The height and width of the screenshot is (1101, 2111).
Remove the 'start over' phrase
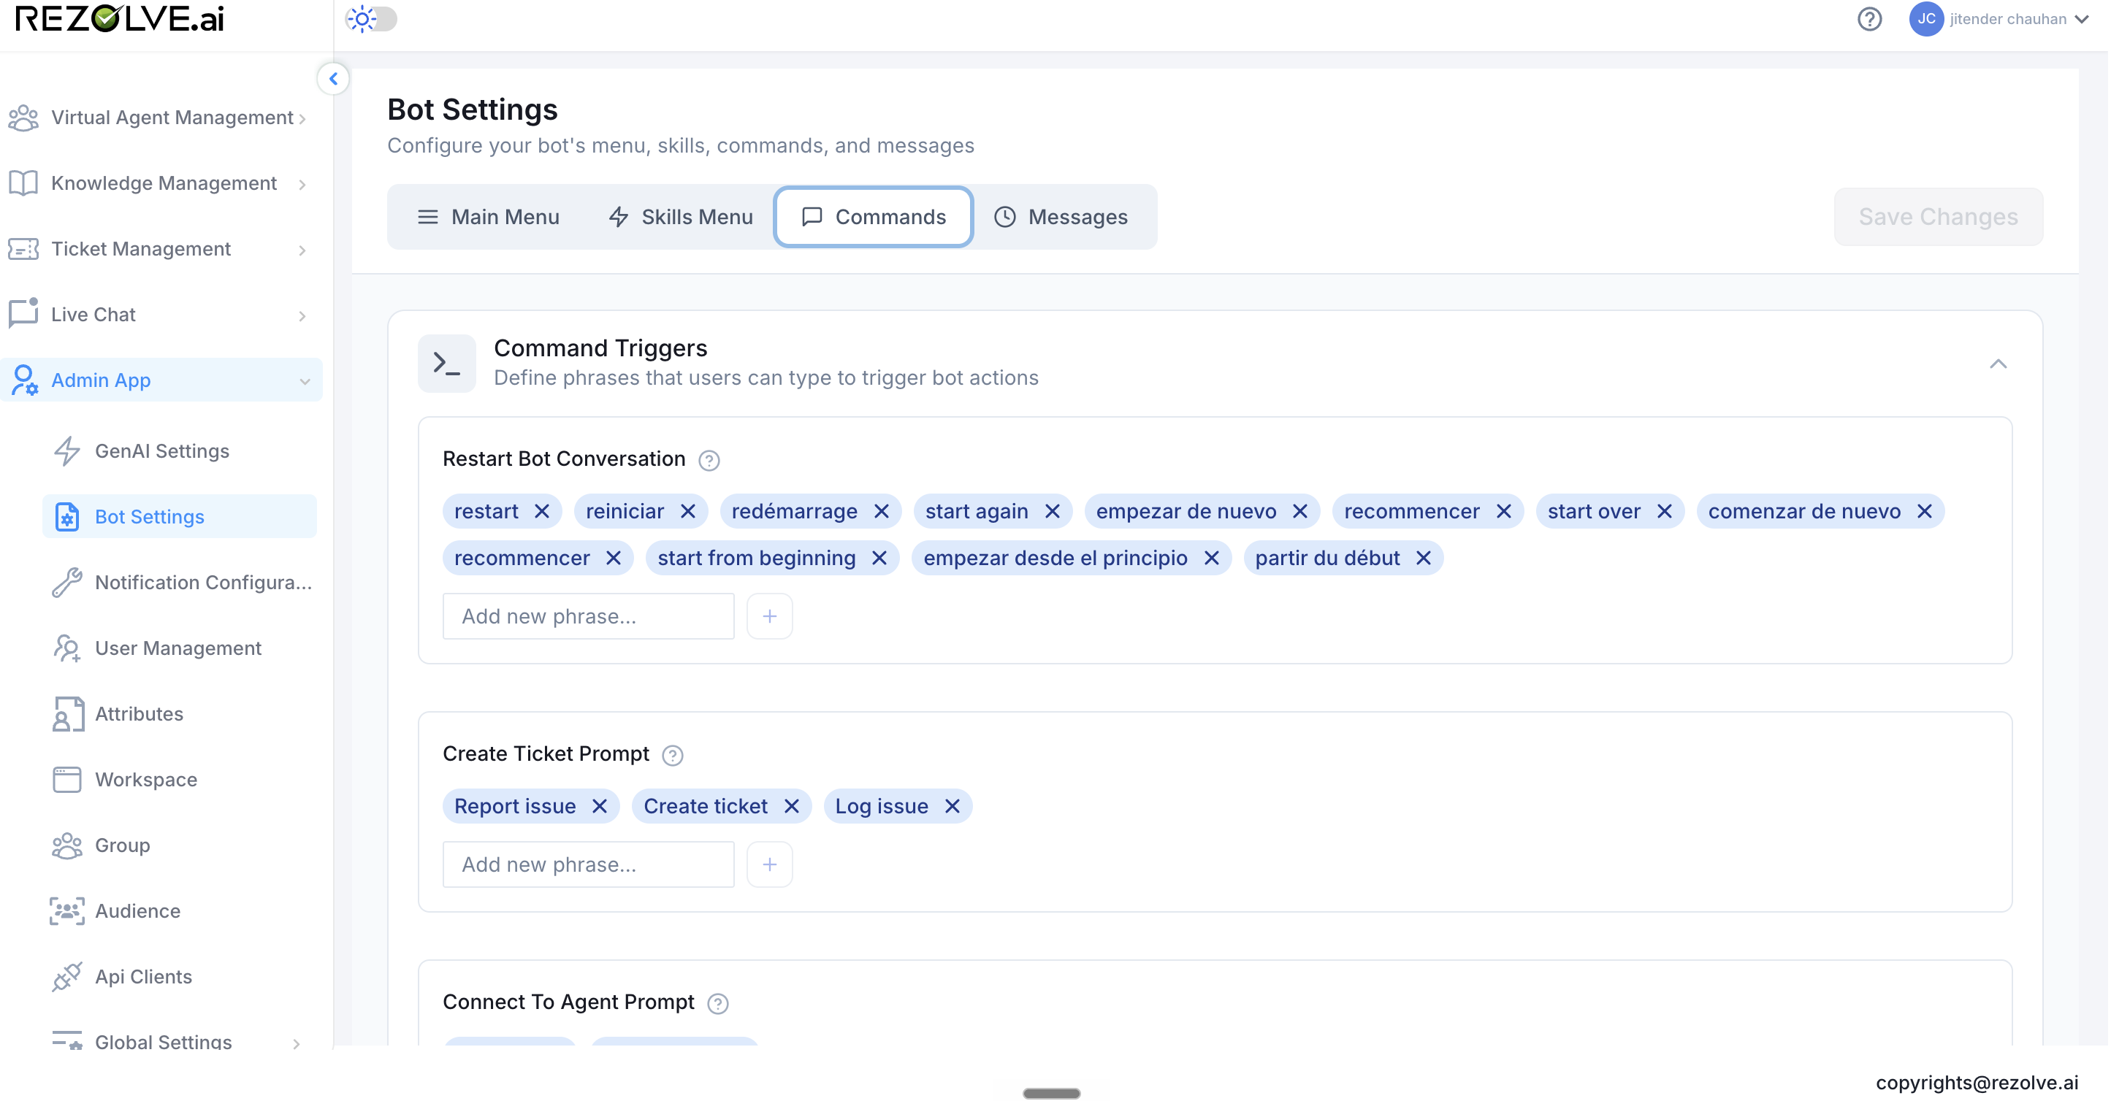[1665, 511]
